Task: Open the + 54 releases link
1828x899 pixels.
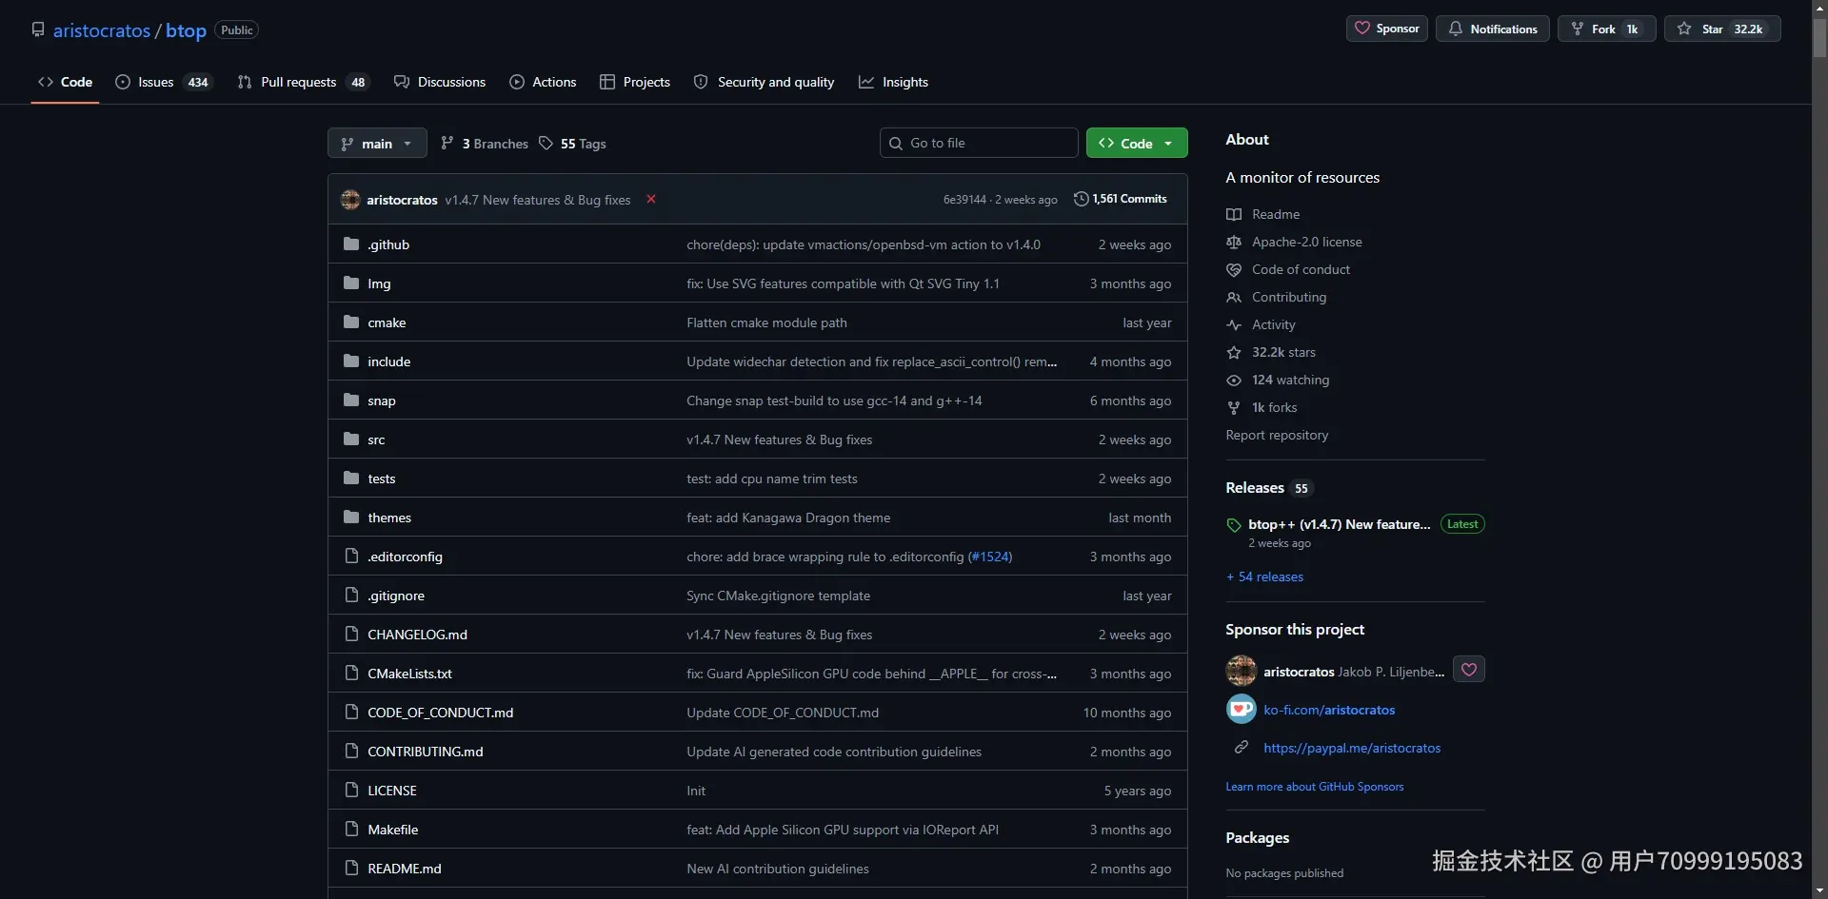Action: (x=1264, y=577)
